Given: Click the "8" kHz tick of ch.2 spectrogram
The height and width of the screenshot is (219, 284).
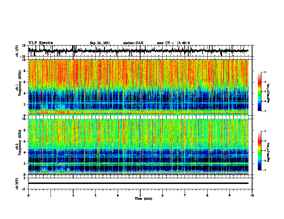Looking at the screenshot, I should pyautogui.click(x=25, y=130).
